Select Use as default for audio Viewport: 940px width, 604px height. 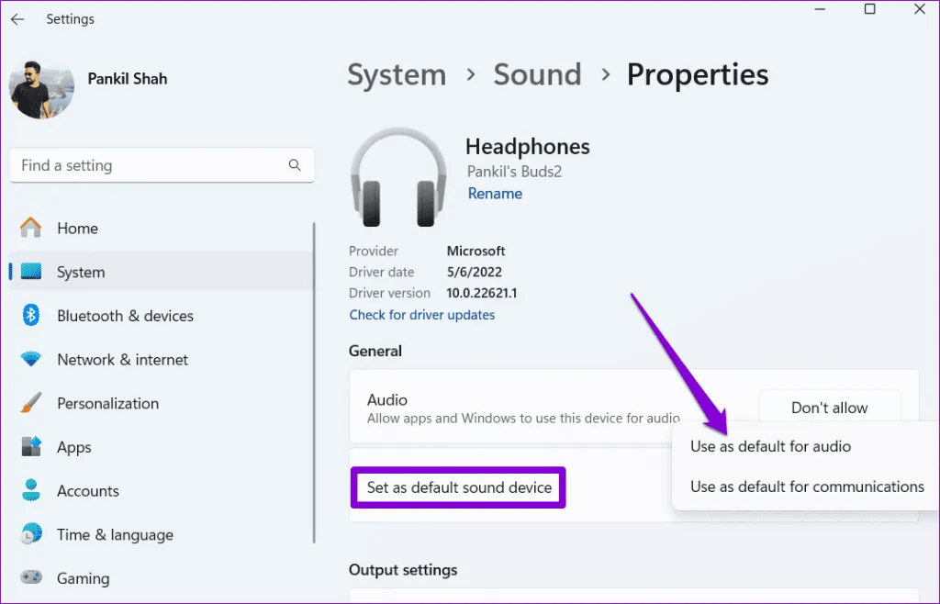coord(770,446)
